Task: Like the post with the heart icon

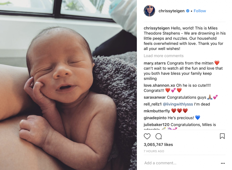Action: [x=147, y=136]
